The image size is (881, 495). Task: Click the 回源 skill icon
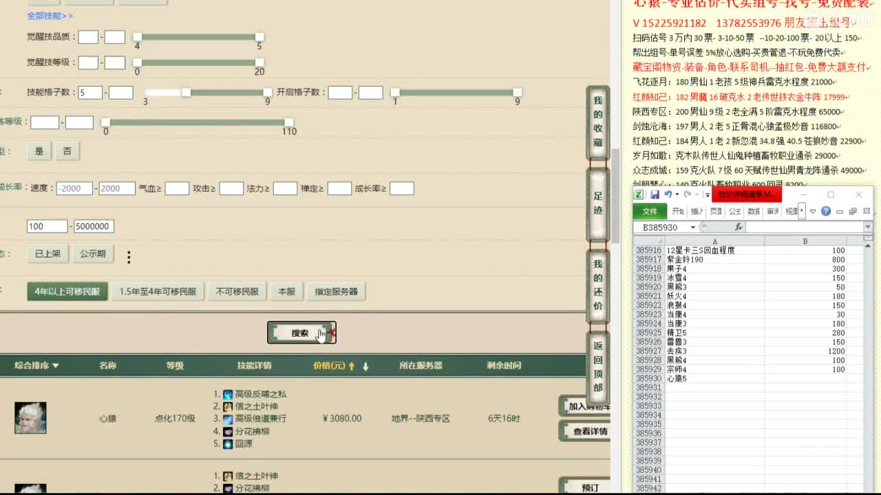pos(228,444)
